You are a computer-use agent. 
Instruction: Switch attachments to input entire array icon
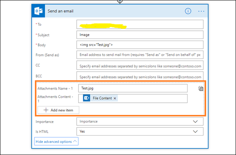200,88
